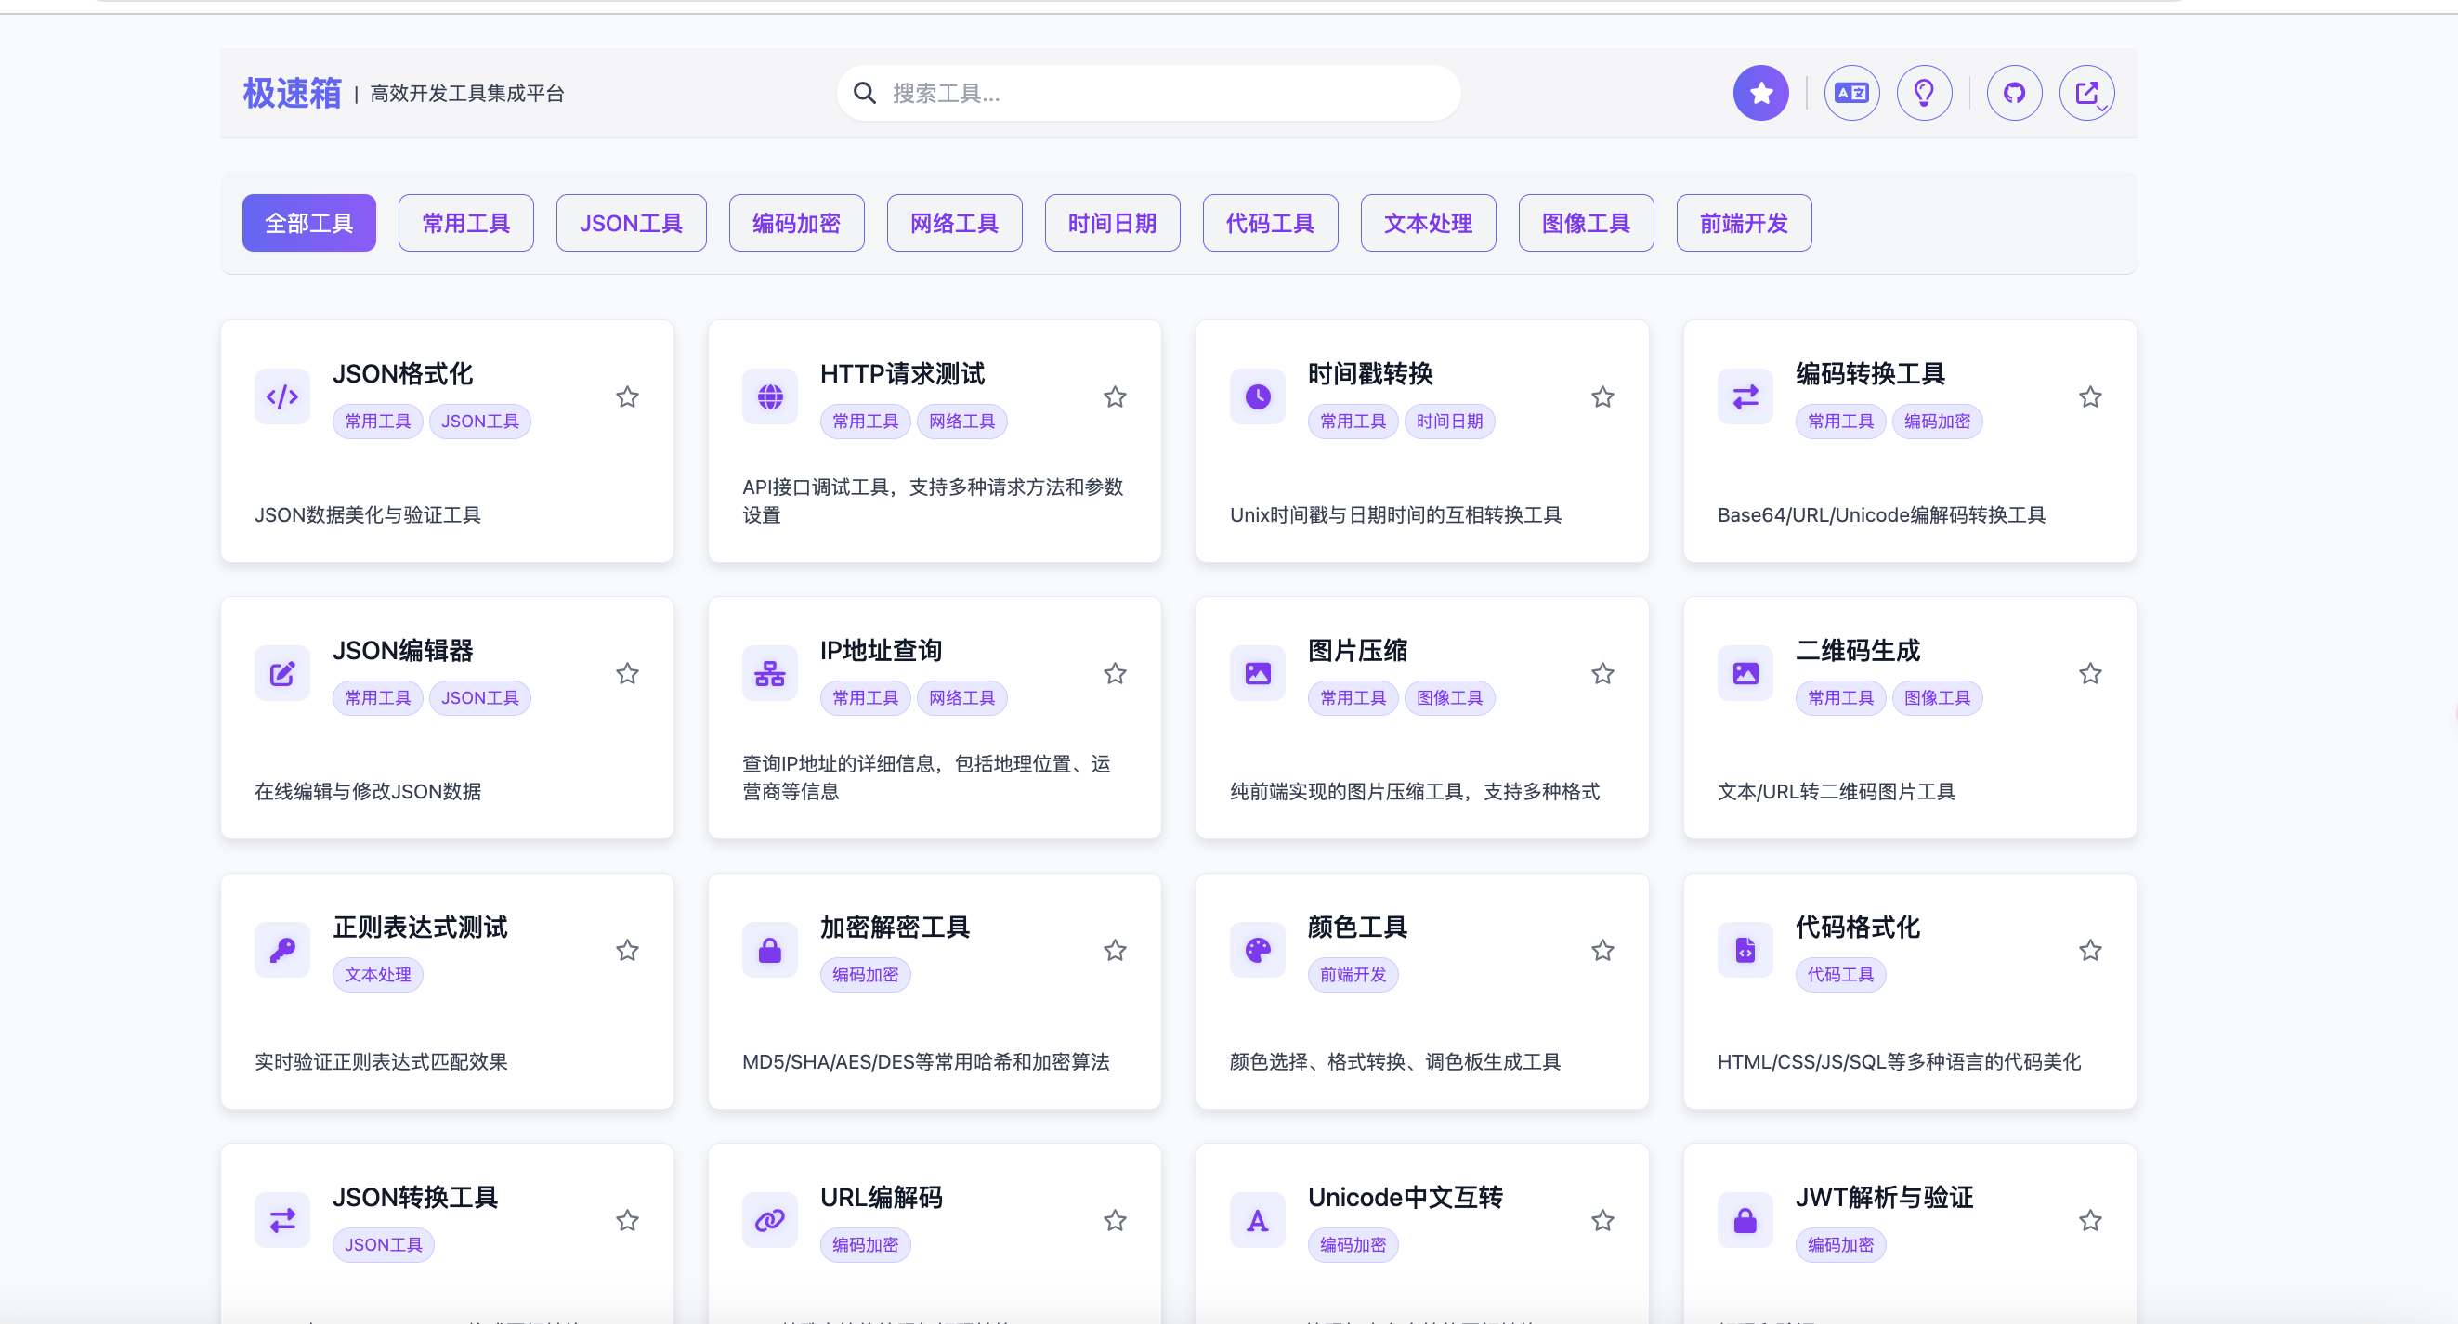Screen dimensions: 2458x1324
Task: Click the 加密解密工具 lock icon
Action: coord(770,950)
